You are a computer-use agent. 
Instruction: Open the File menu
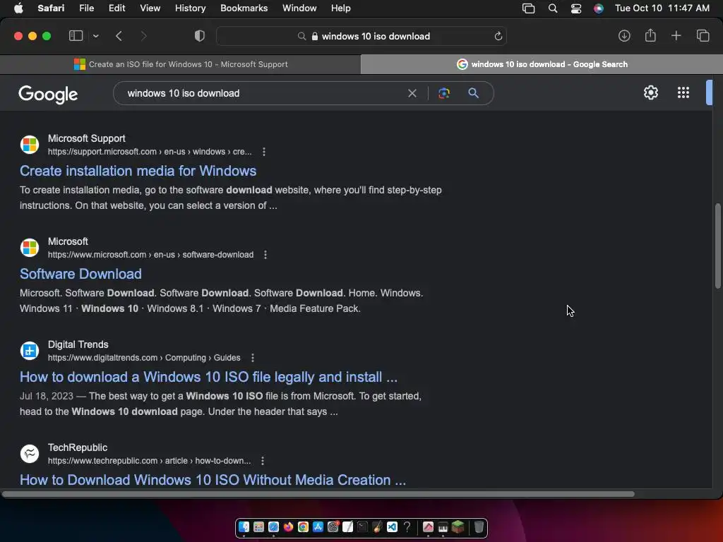tap(86, 8)
